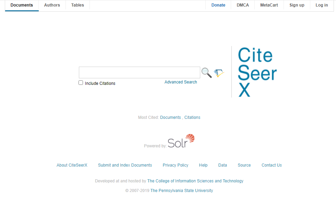Click the 'Include Citations' label text
The width and height of the screenshot is (336, 214).
click(x=100, y=83)
